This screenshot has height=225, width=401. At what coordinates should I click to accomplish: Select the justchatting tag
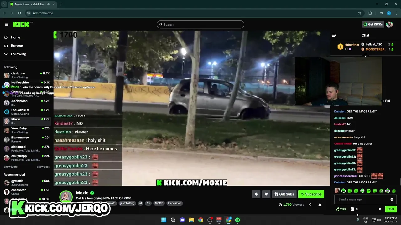click(x=127, y=203)
